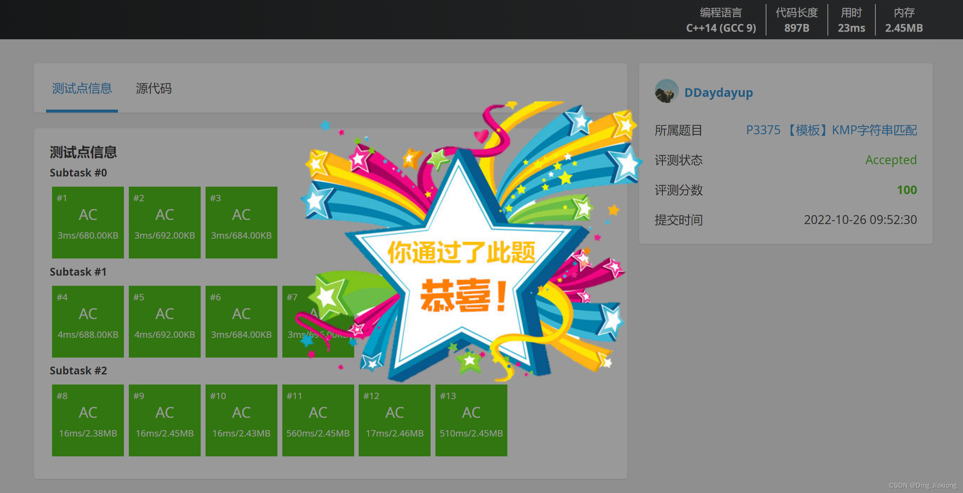Select test case #6 result tile
This screenshot has height=493, width=963.
tap(241, 322)
